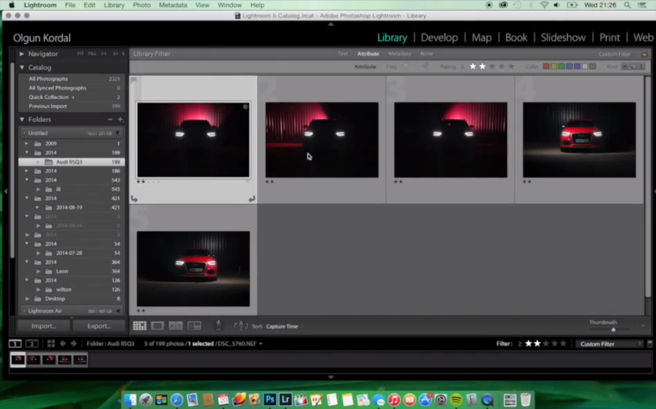Screen dimensions: 656x409
Task: Filter by red color label swatch
Action: (546, 67)
